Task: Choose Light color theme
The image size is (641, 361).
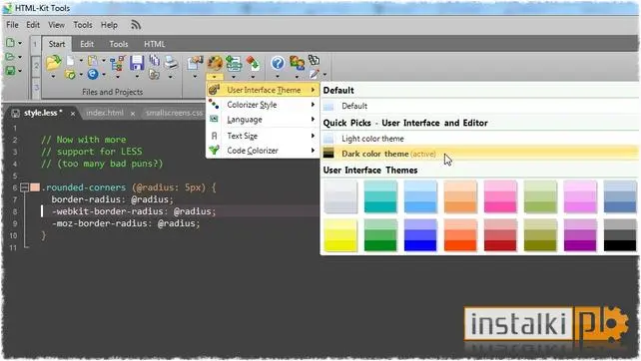Action: pyautogui.click(x=480, y=139)
